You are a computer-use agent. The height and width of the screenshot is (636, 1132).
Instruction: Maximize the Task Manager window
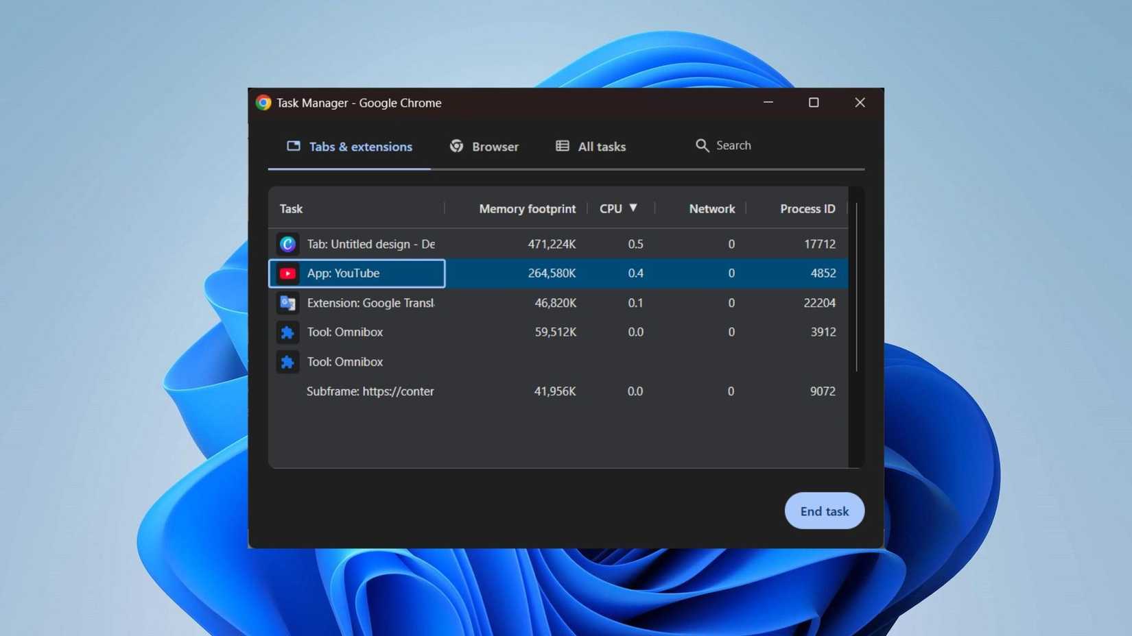click(x=814, y=103)
